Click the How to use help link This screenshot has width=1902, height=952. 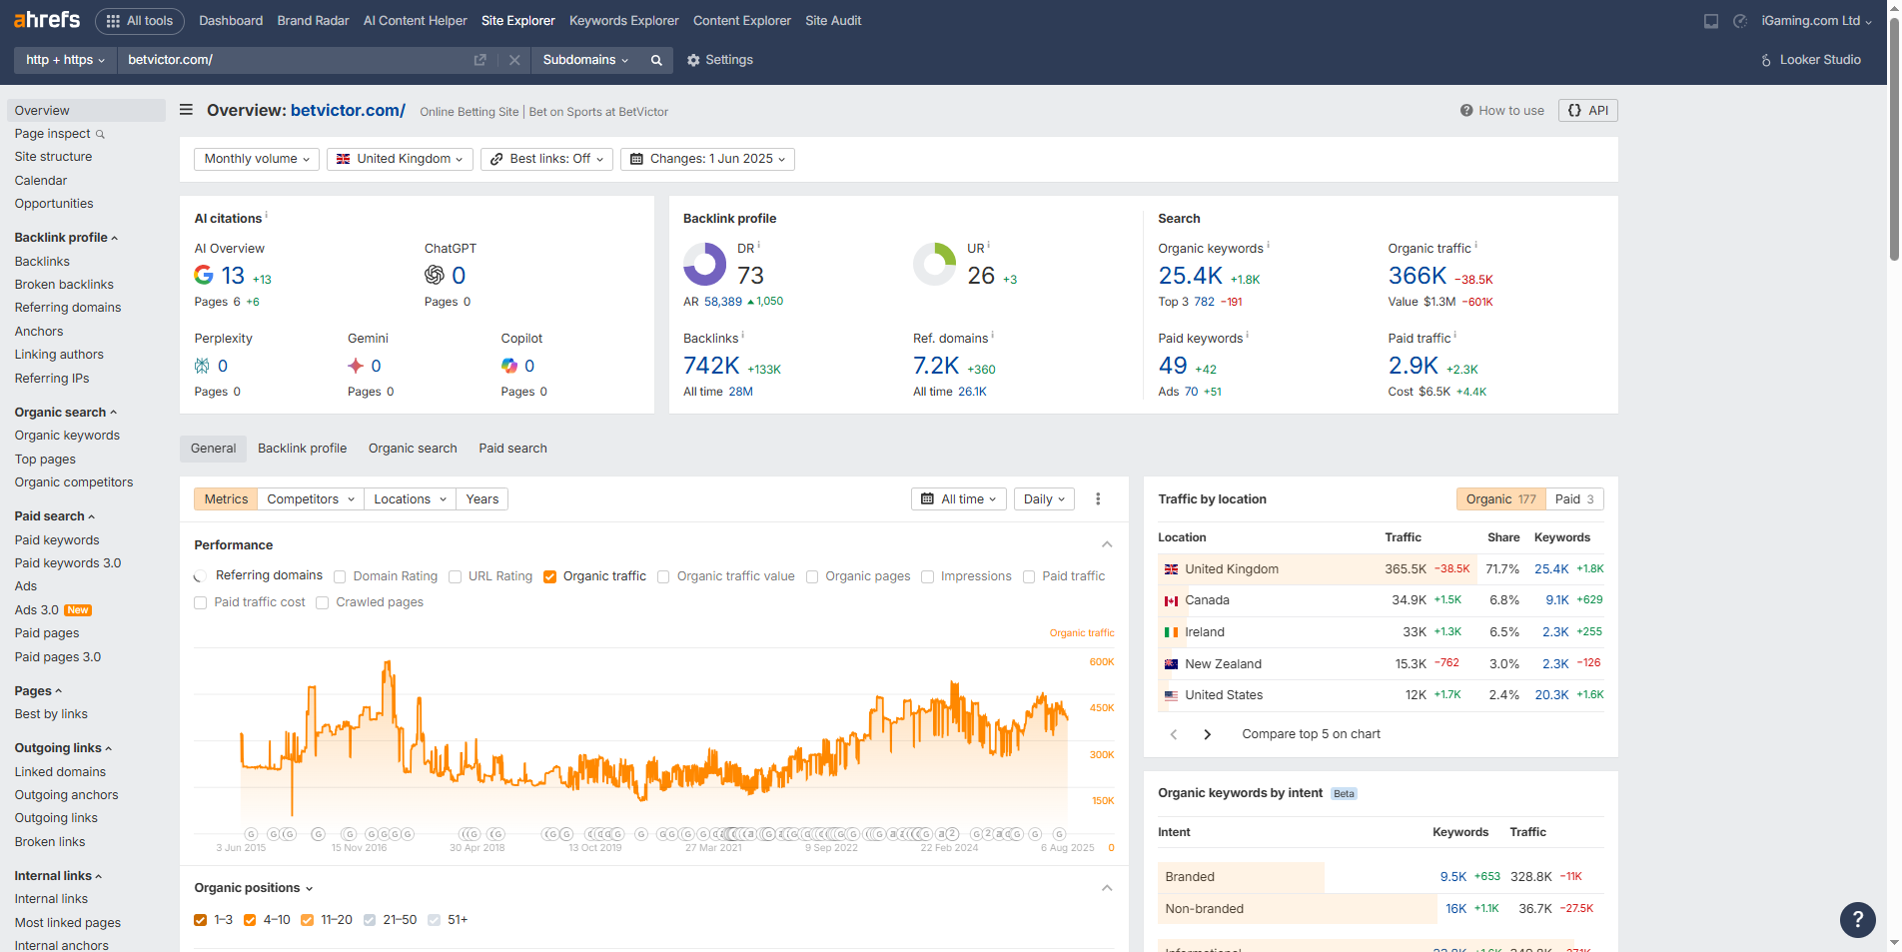[1501, 111]
